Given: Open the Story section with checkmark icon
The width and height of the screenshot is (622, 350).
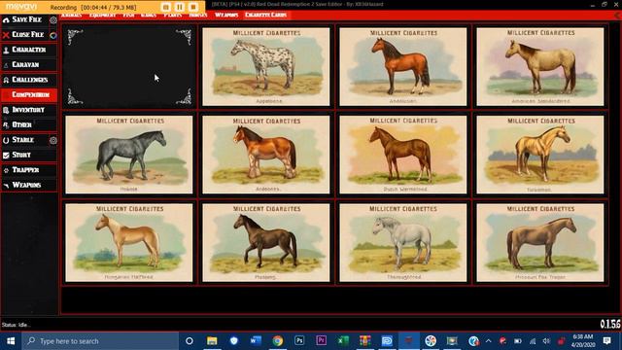Looking at the screenshot, I should [29, 155].
